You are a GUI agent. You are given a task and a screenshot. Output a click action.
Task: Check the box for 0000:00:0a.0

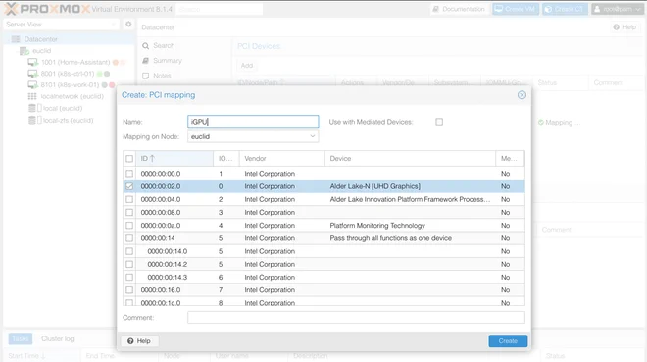coord(129,226)
